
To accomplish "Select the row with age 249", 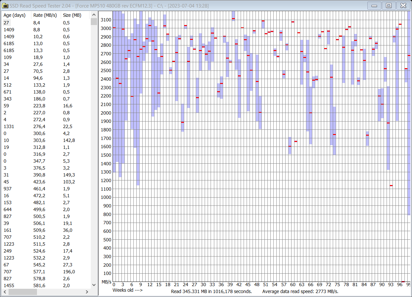I will (x=46, y=251).
